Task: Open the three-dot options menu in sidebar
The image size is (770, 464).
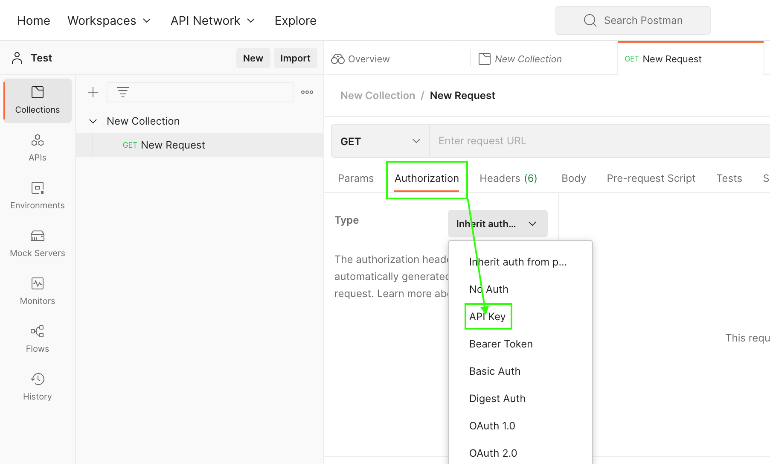Action: tap(307, 92)
